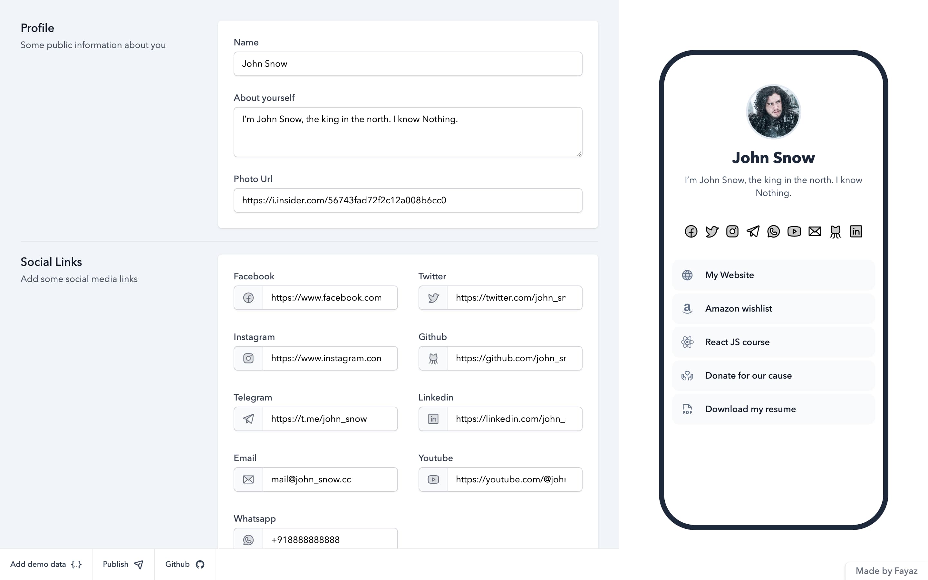
Task: Open the Download my resume link
Action: pos(773,409)
